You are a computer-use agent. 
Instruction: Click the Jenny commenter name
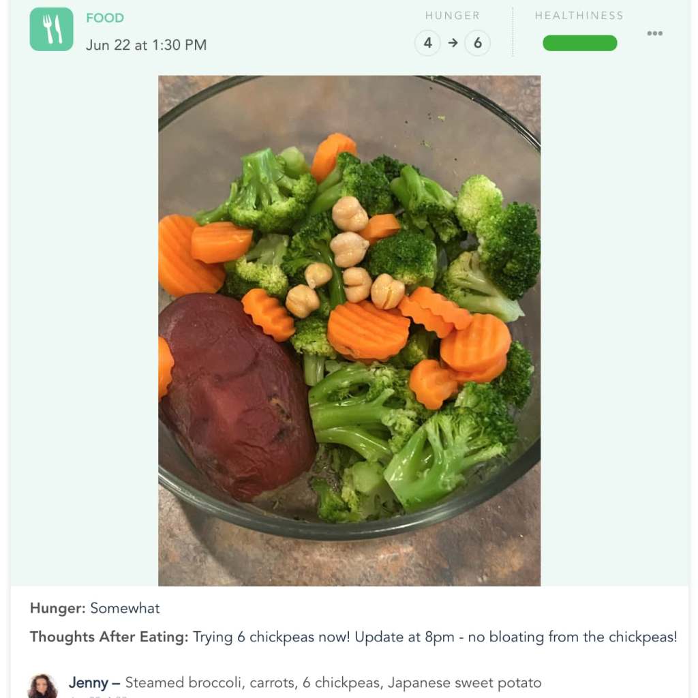point(89,682)
